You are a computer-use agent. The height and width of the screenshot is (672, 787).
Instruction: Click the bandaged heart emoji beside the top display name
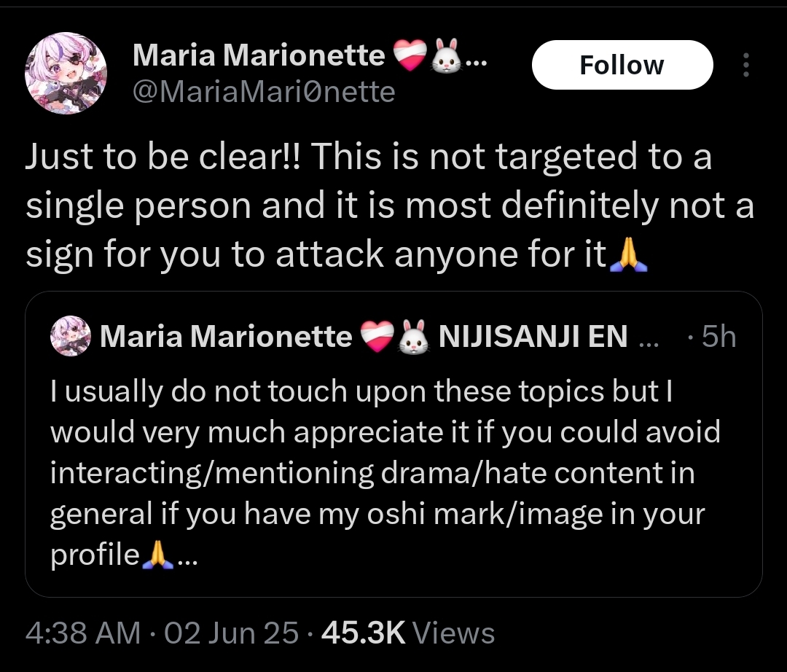click(410, 55)
